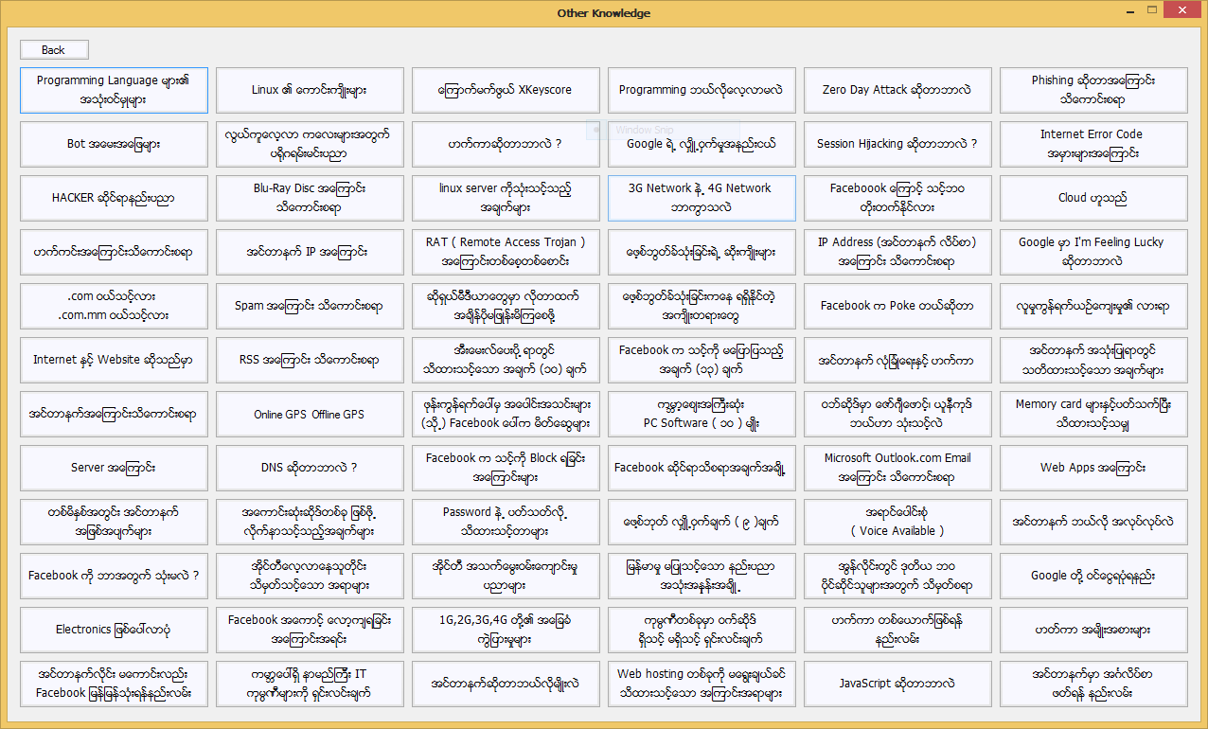Open the DNS explanation button

[x=310, y=468]
